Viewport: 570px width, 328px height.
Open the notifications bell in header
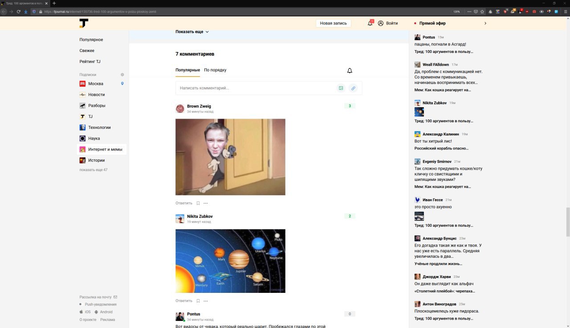click(370, 23)
